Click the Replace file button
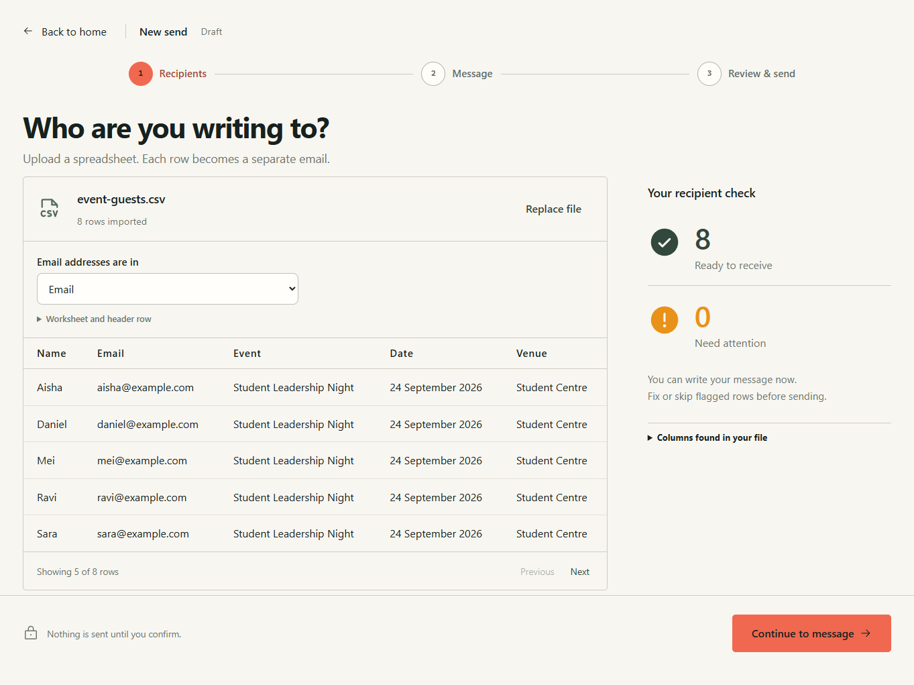Screen dimensions: 914x685 click(553, 209)
